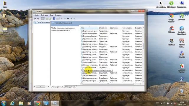The width and height of the screenshot is (189, 106).
Task: Open Help via blue question-mark icon
Action: 54,19
